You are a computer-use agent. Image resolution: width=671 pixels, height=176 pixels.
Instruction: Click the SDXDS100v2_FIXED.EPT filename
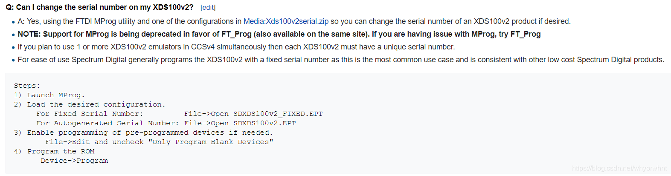278,114
